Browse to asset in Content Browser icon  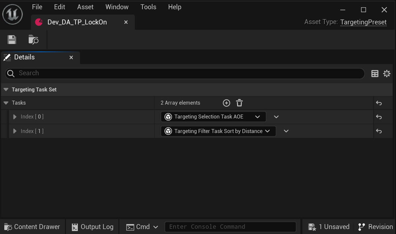[33, 40]
